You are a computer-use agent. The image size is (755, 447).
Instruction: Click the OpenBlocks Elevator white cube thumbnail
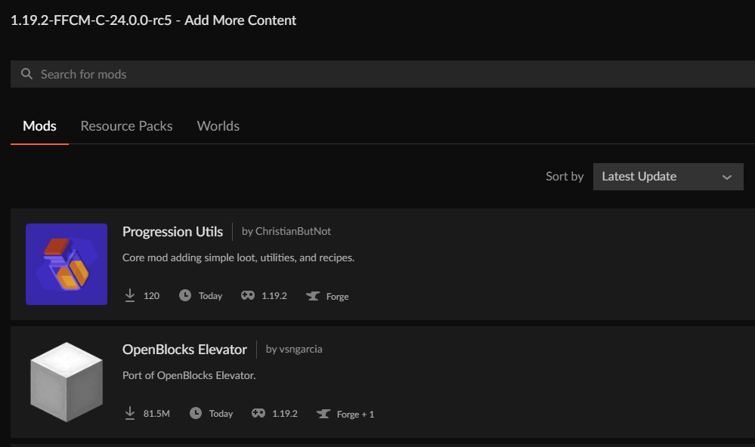tap(67, 382)
